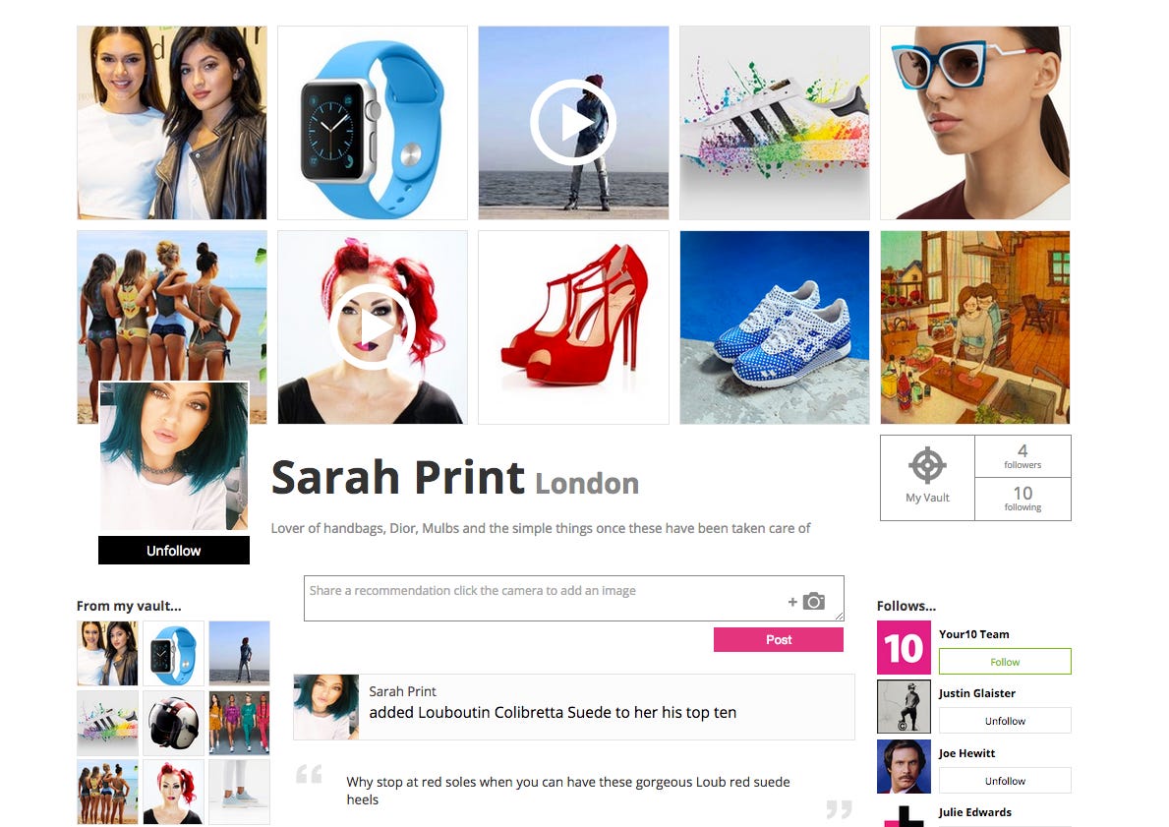
Task: Open Joe Hewitt's avatar picture
Action: [x=904, y=767]
